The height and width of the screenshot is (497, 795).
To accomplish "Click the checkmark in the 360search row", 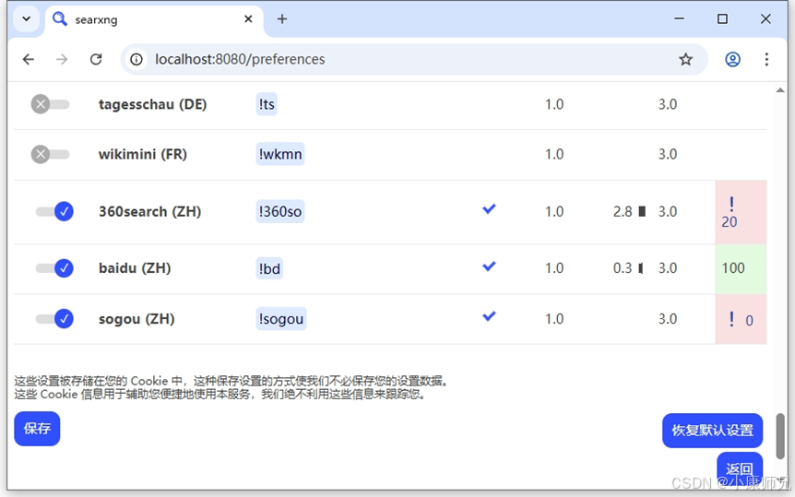I will [489, 209].
